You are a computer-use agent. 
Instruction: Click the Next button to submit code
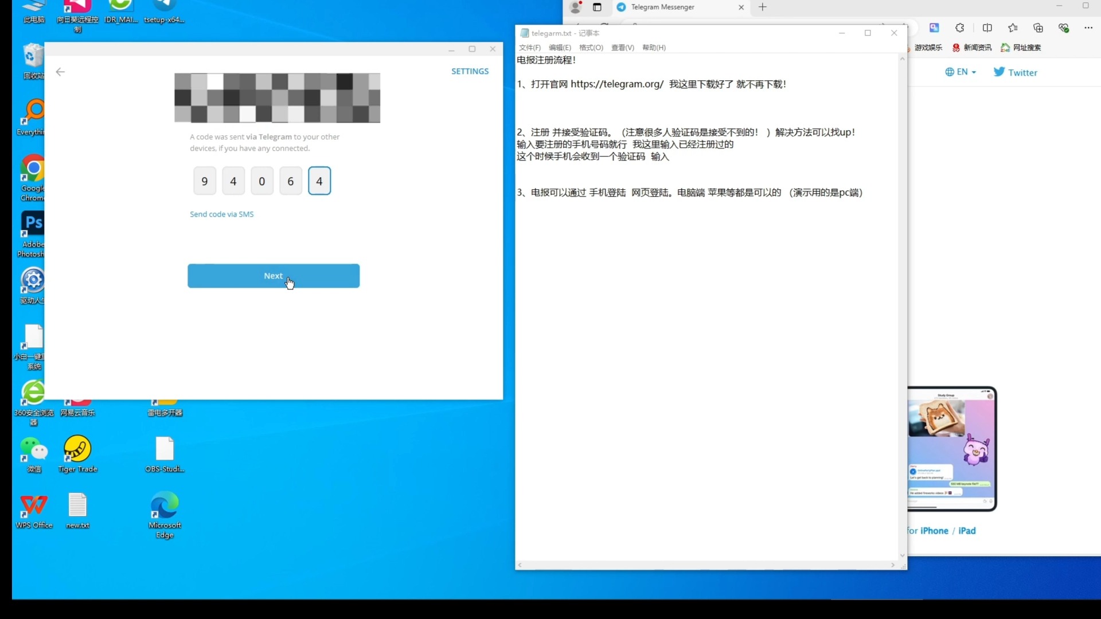point(274,275)
